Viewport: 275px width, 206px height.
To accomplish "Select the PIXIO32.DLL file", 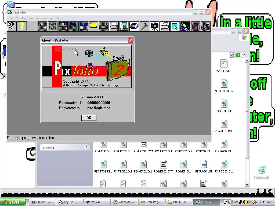I will (x=204, y=148).
